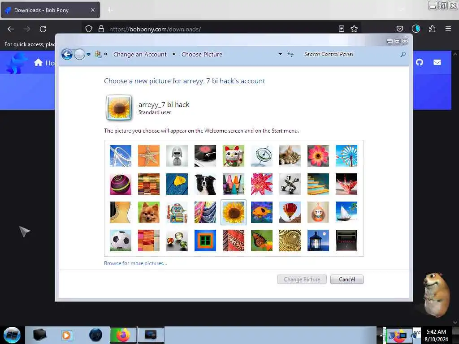Choose the monarch butterfly picture
This screenshot has width=459, height=344.
tap(262, 241)
